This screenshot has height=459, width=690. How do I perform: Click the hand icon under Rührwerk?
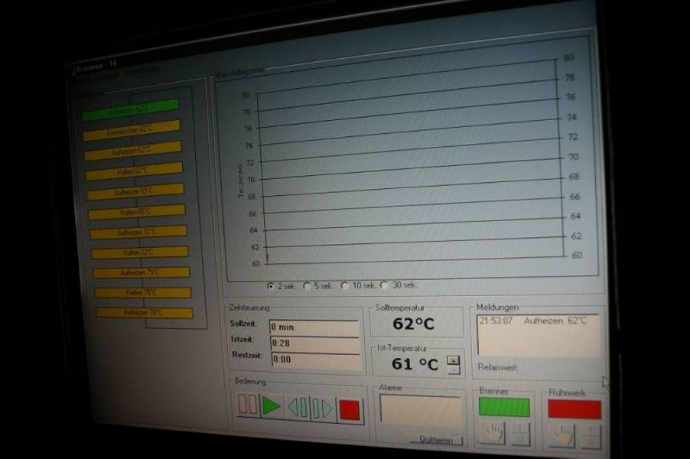click(561, 436)
